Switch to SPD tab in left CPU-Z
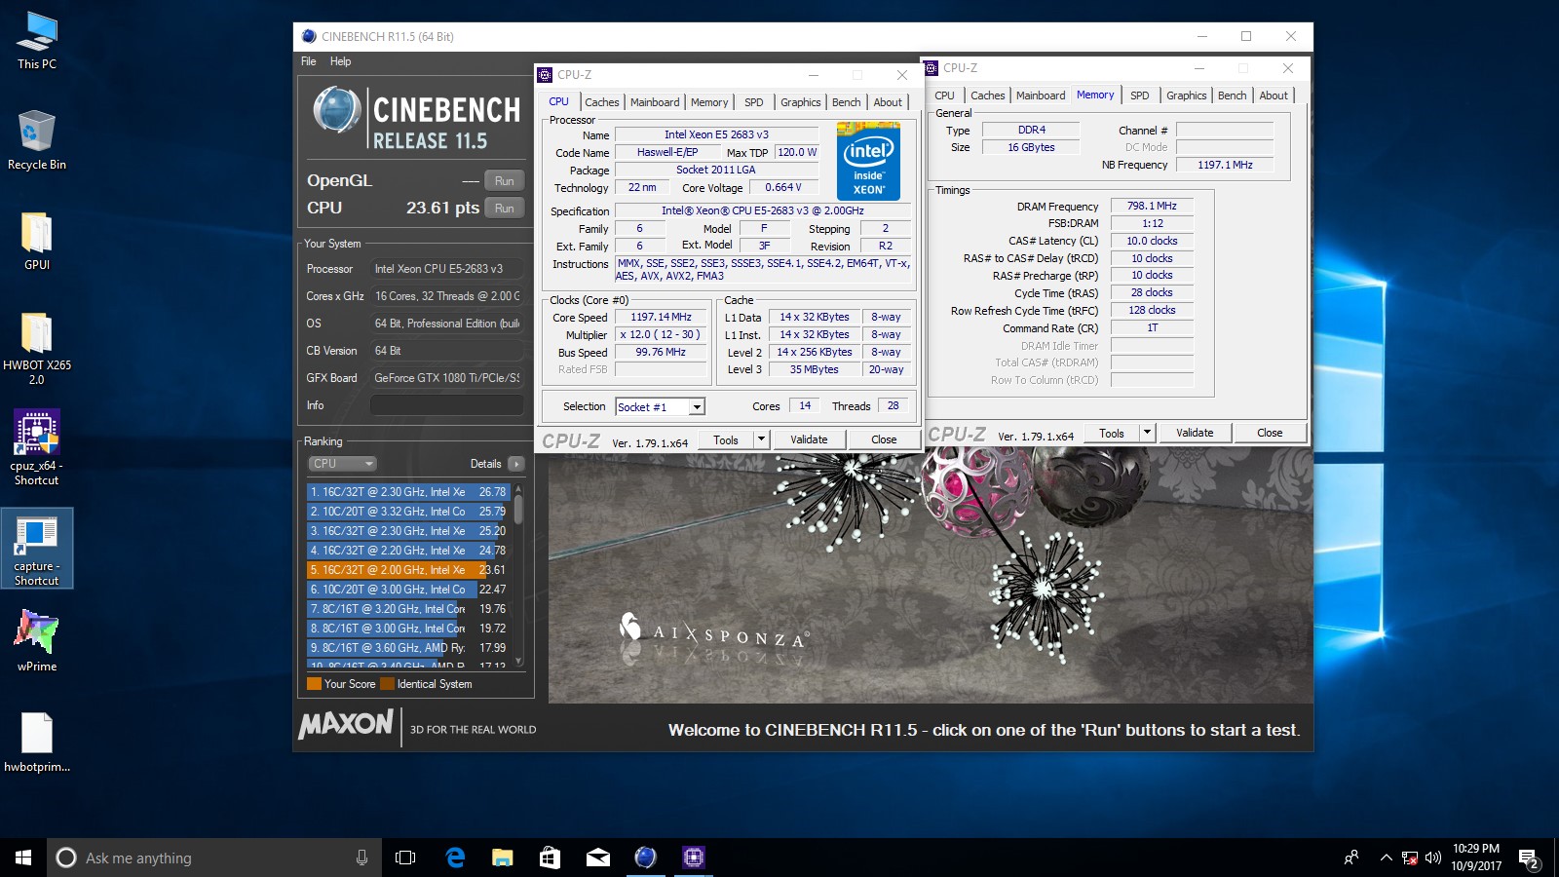1559x877 pixels. (x=754, y=102)
